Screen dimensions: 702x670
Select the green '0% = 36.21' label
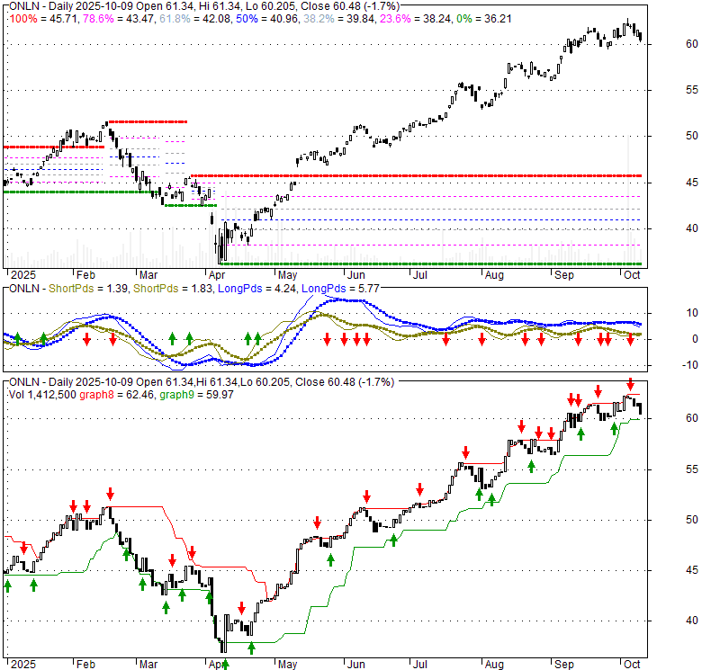pyautogui.click(x=483, y=19)
